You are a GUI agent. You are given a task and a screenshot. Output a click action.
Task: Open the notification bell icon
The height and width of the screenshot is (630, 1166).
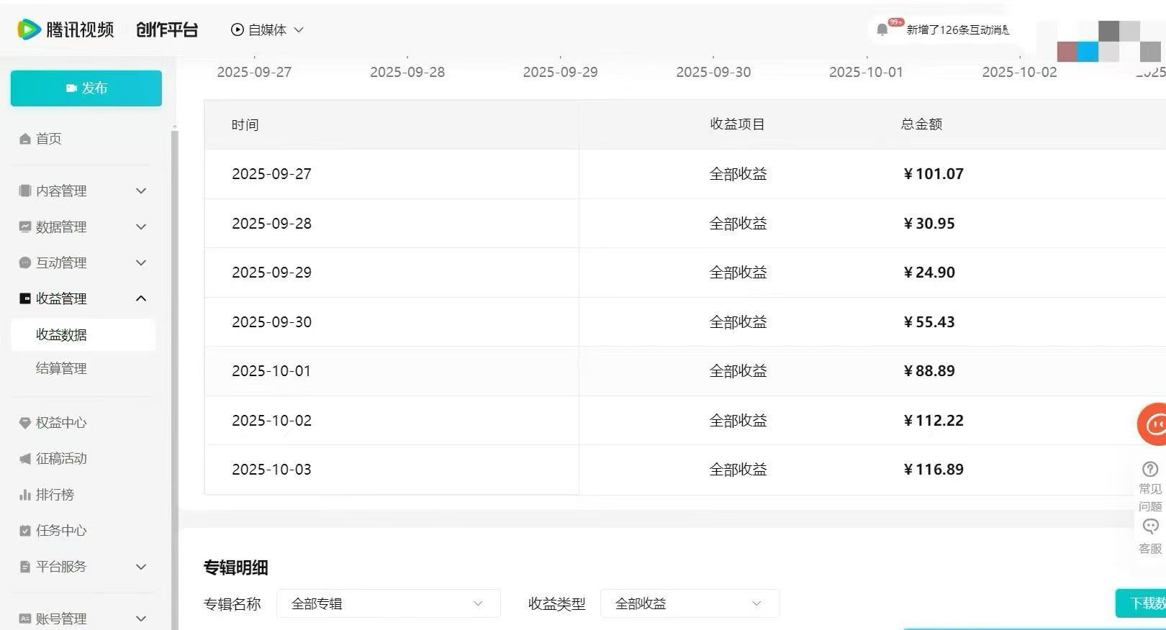pyautogui.click(x=882, y=29)
